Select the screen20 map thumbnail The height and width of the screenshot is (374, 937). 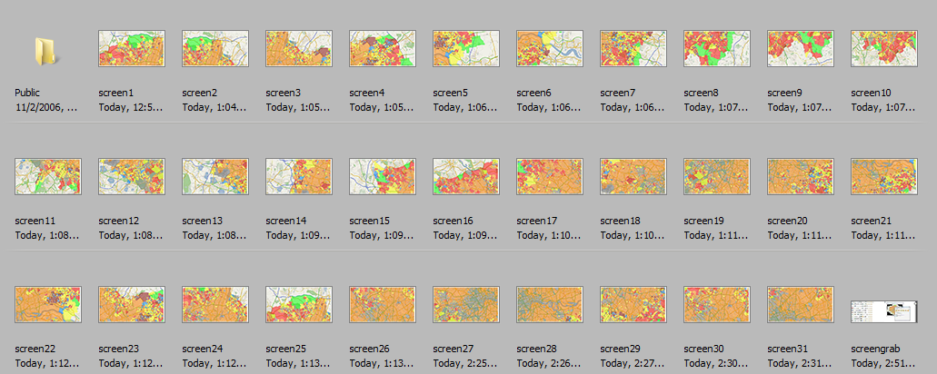pos(801,177)
